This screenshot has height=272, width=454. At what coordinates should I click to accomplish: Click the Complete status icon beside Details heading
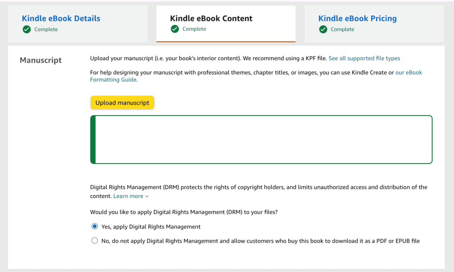tap(27, 29)
